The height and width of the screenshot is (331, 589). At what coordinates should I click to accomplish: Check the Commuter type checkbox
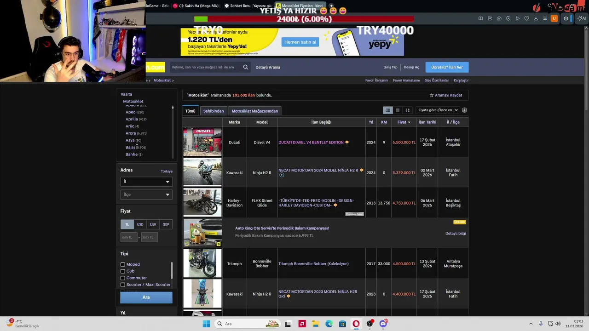(123, 278)
